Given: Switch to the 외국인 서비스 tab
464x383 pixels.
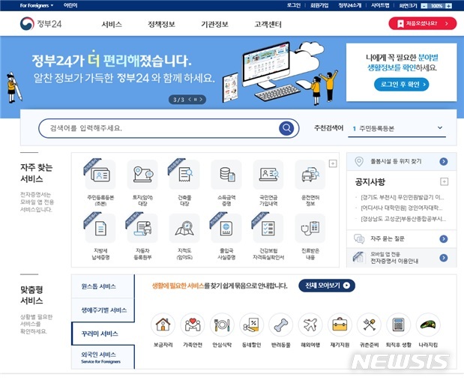Looking at the screenshot, I should pos(103,358).
